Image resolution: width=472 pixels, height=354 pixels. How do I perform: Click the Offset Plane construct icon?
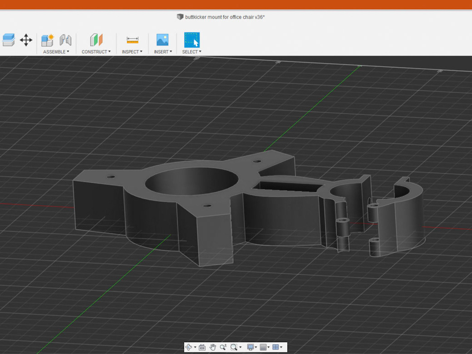coord(96,40)
